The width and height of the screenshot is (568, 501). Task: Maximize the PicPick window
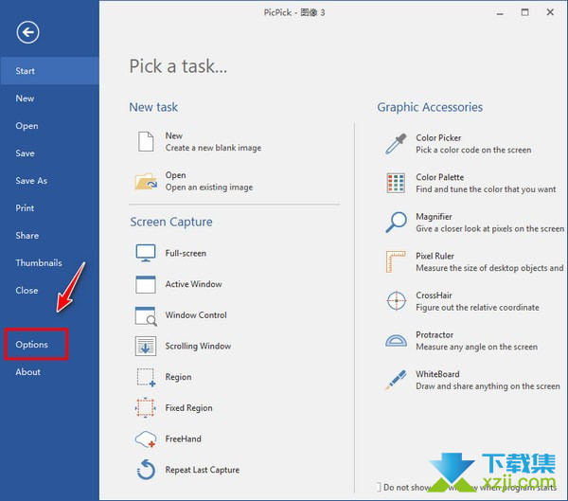pyautogui.click(x=524, y=12)
